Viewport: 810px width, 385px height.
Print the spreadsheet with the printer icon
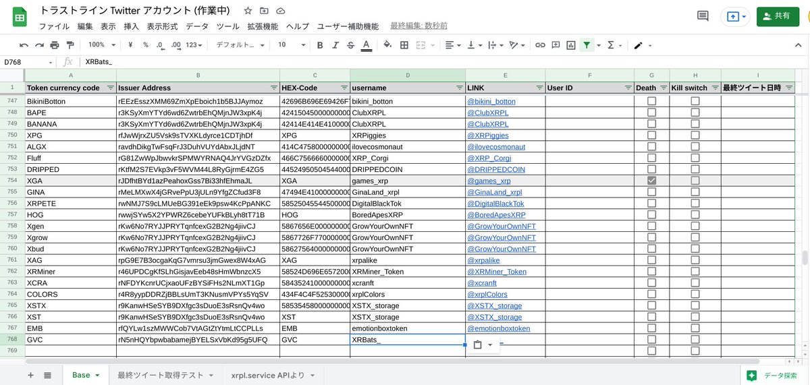tap(54, 45)
